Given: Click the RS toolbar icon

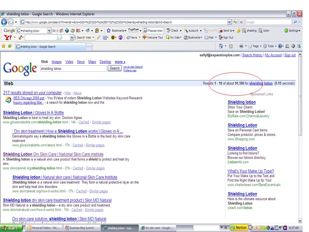Looking at the screenshot, I should click(x=78, y=31).
